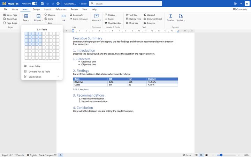The width and height of the screenshot is (251, 157).
Task: Click the Link button in ribbon
Action: tap(63, 18)
